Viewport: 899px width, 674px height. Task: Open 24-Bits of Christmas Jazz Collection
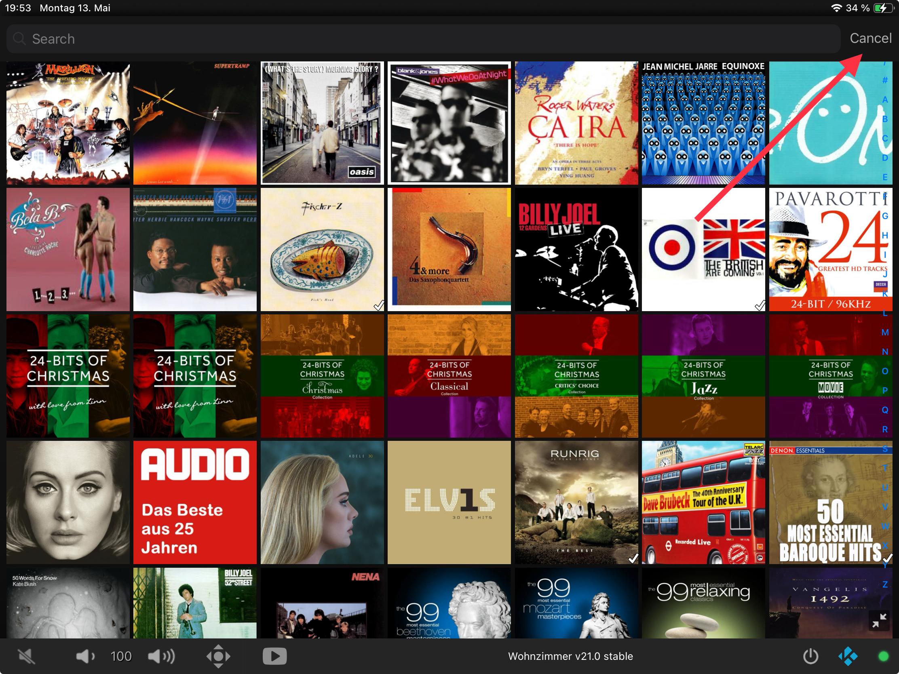coord(703,376)
